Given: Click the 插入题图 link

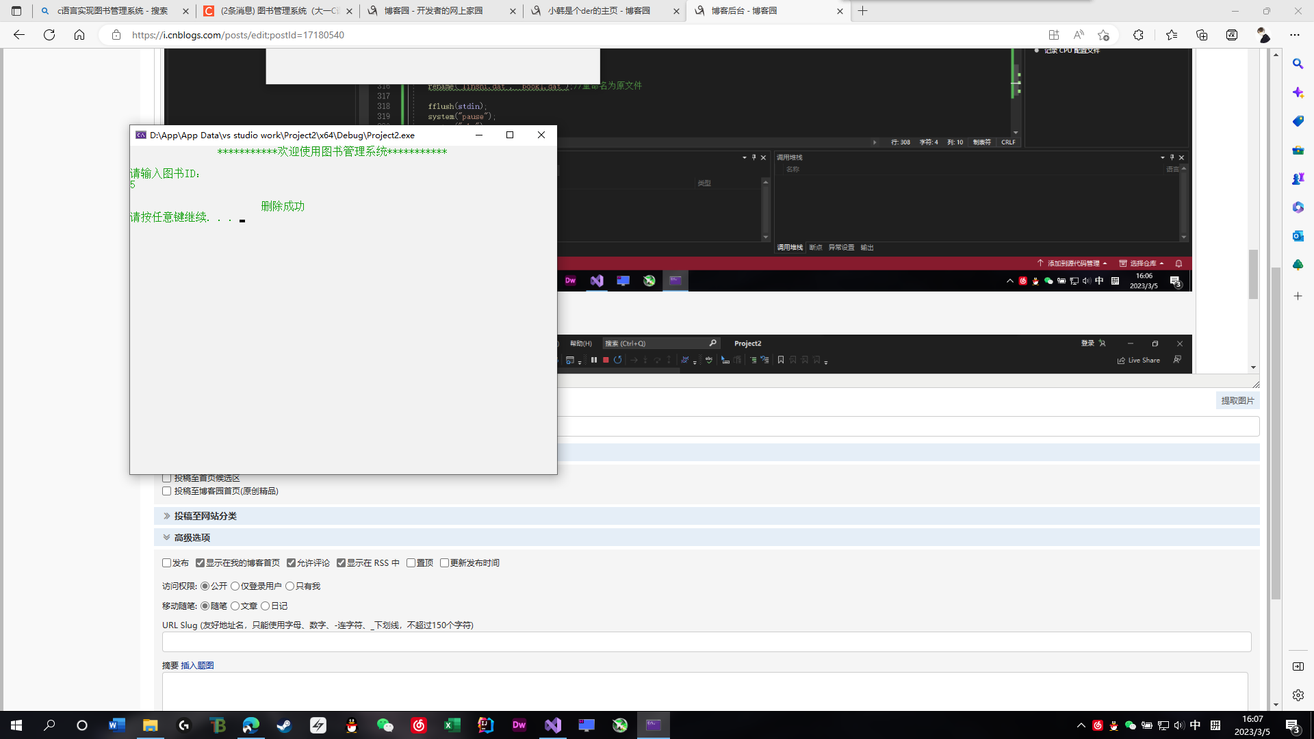Looking at the screenshot, I should 197,666.
